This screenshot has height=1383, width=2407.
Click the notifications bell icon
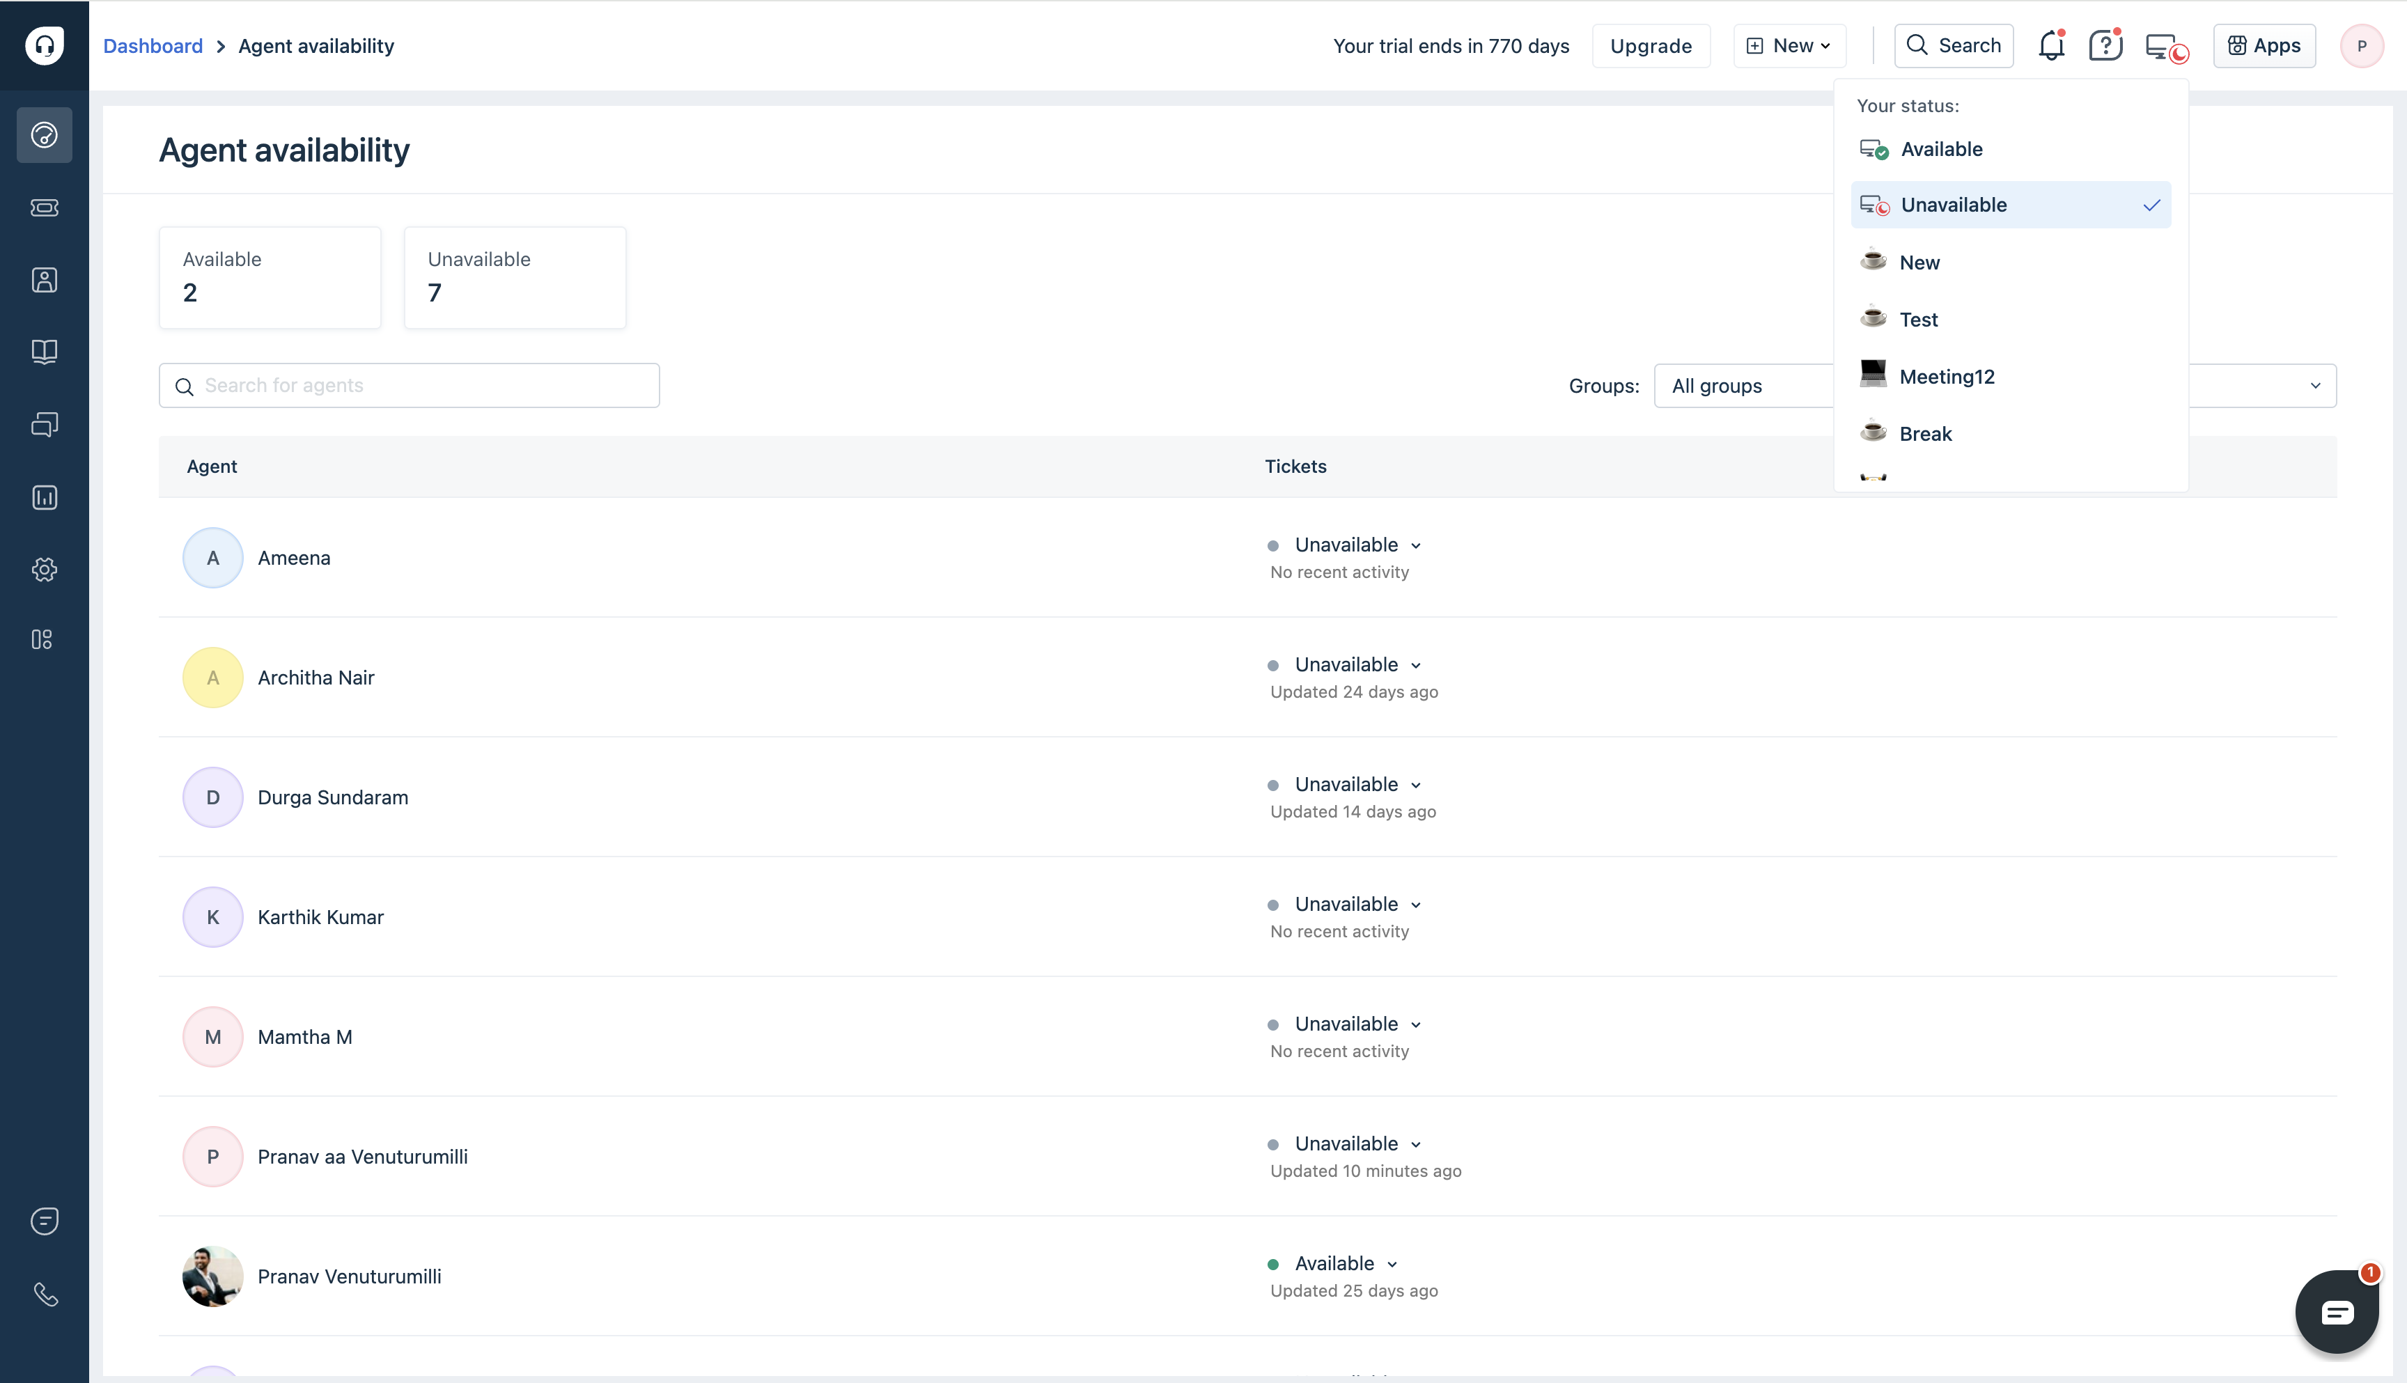[2051, 45]
